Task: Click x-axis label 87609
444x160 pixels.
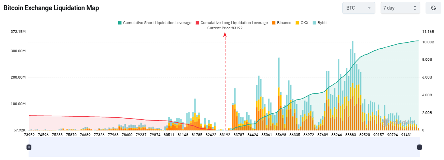Action: pyautogui.click(x=323, y=134)
